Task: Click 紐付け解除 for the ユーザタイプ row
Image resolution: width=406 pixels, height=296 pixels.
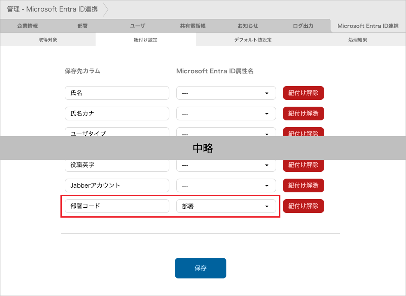Action: 303,133
